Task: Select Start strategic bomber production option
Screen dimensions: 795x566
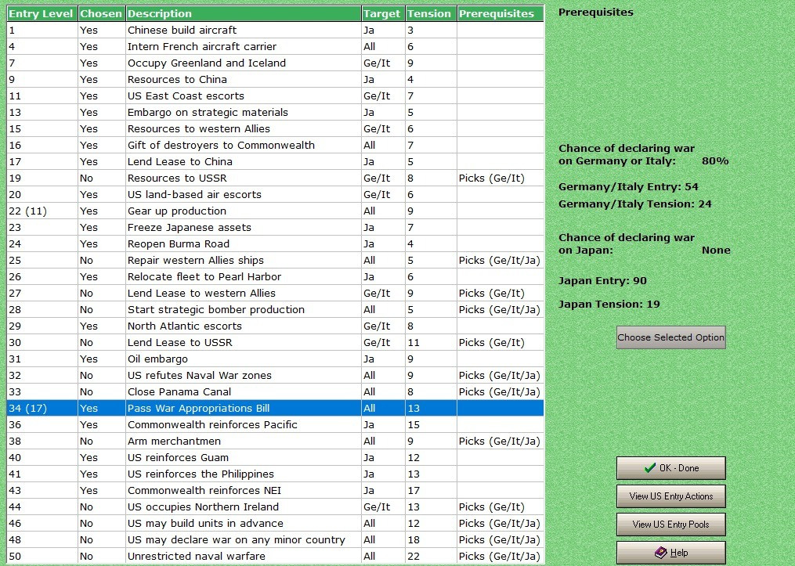Action: coord(275,309)
